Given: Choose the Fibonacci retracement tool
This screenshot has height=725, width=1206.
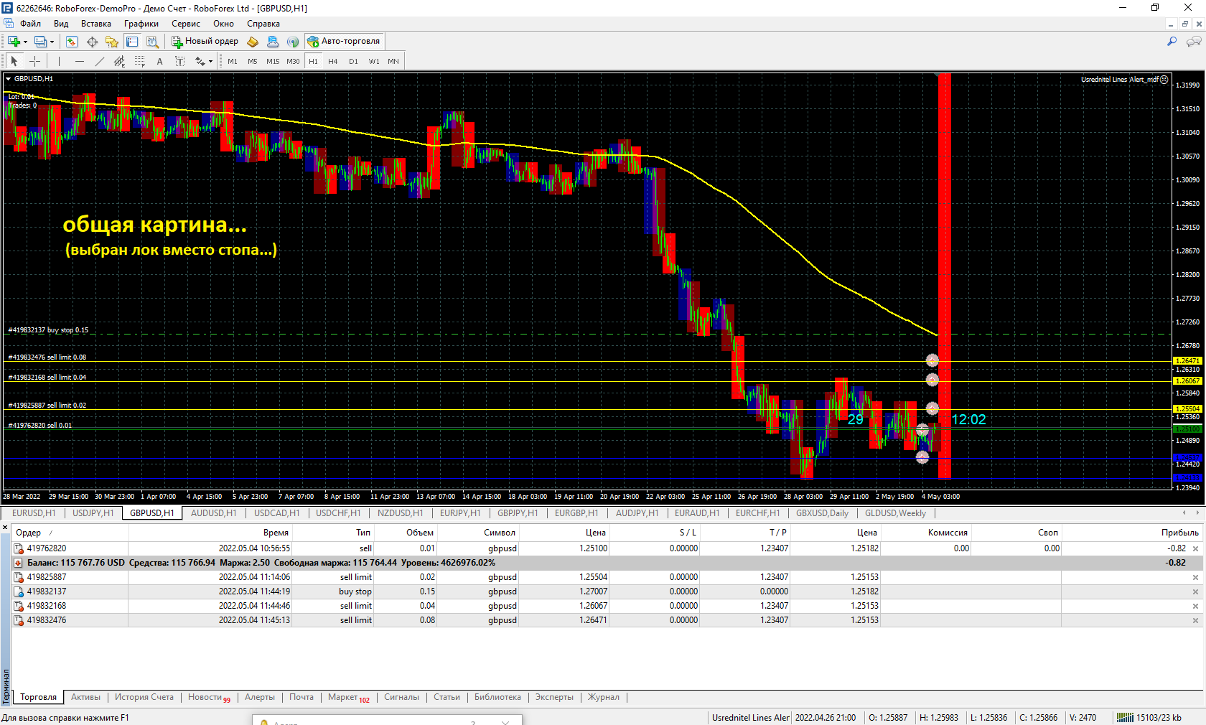Looking at the screenshot, I should coord(140,62).
